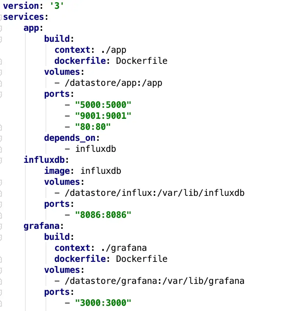Screen dimensions: 304x311
Task: Select the version value '3'
Action: [x=57, y=6]
